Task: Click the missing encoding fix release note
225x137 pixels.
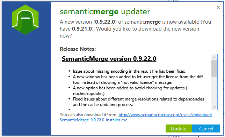Action: (130, 71)
